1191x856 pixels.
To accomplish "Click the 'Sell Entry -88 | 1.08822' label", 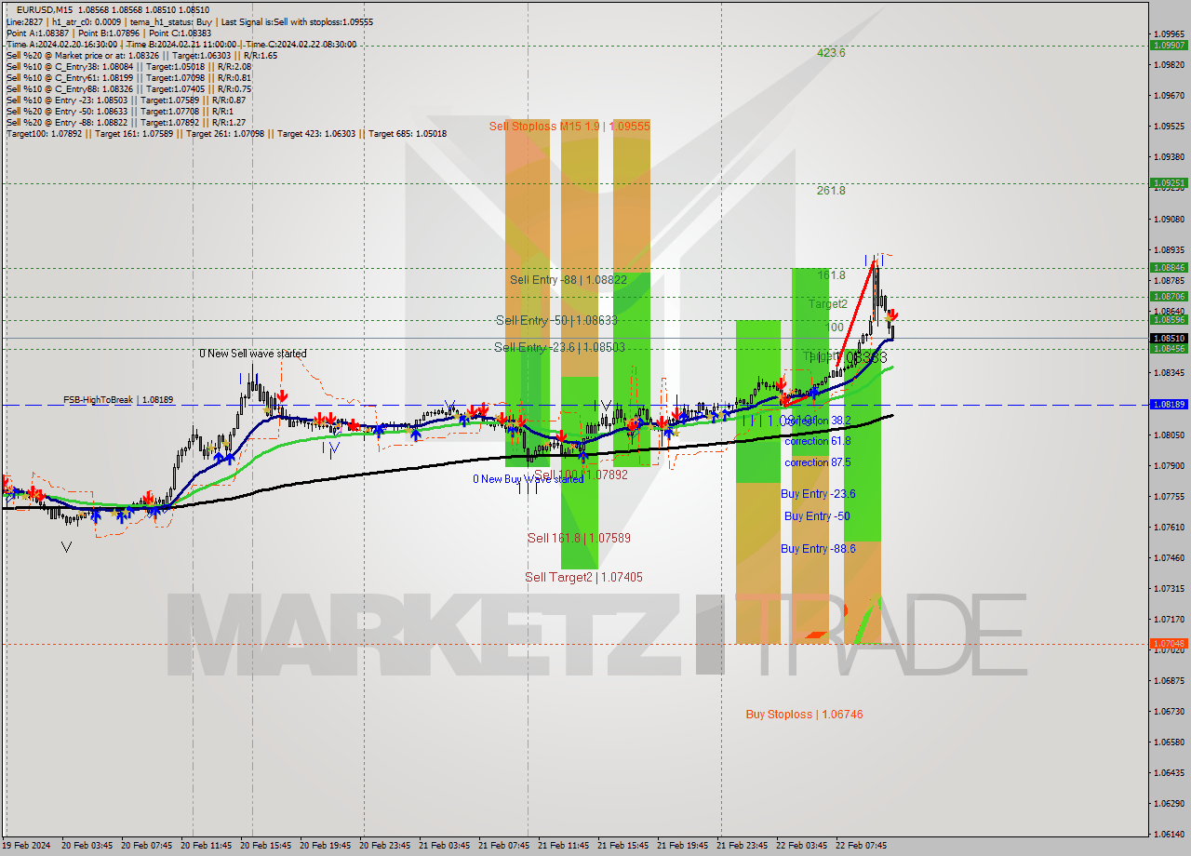I will 568,279.
